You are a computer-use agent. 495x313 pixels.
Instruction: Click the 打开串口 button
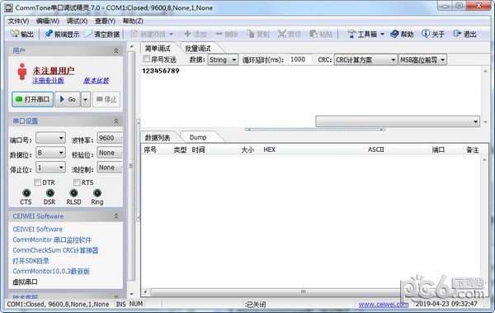pyautogui.click(x=32, y=100)
